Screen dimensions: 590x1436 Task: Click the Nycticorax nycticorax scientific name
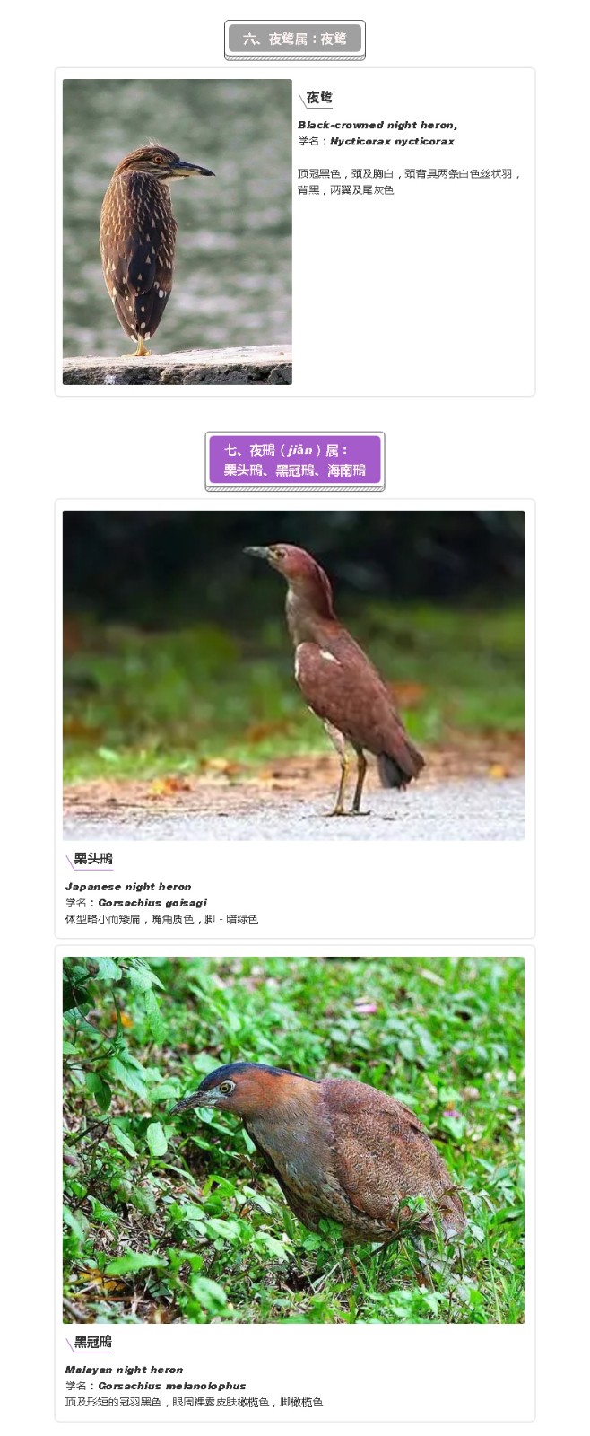pos(392,141)
